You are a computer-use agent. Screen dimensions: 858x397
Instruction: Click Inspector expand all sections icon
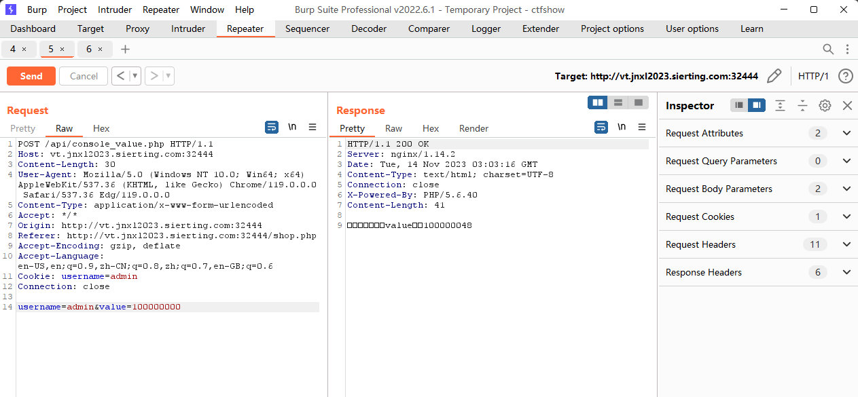pyautogui.click(x=781, y=105)
